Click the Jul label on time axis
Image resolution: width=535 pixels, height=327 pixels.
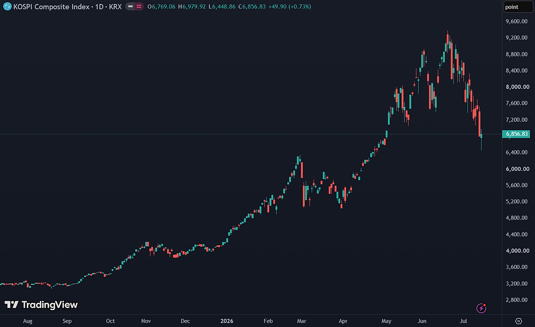tap(463, 321)
